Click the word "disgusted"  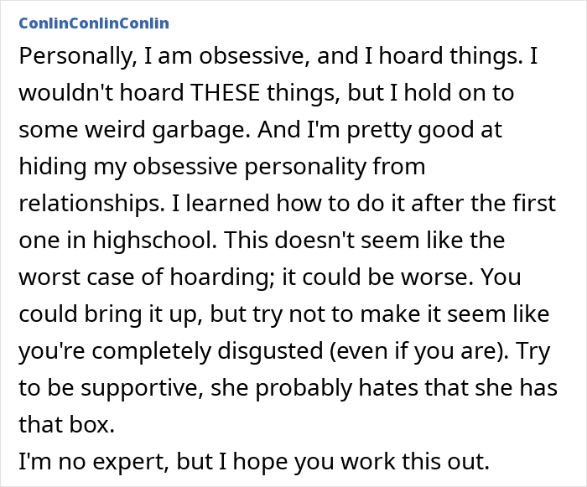click(x=270, y=350)
